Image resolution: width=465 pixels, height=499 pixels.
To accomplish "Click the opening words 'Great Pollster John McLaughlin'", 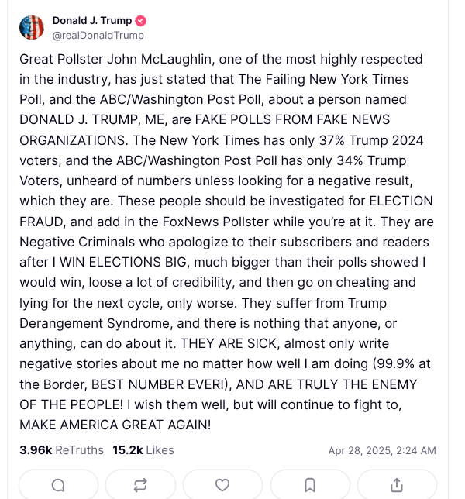I will (x=105, y=59).
